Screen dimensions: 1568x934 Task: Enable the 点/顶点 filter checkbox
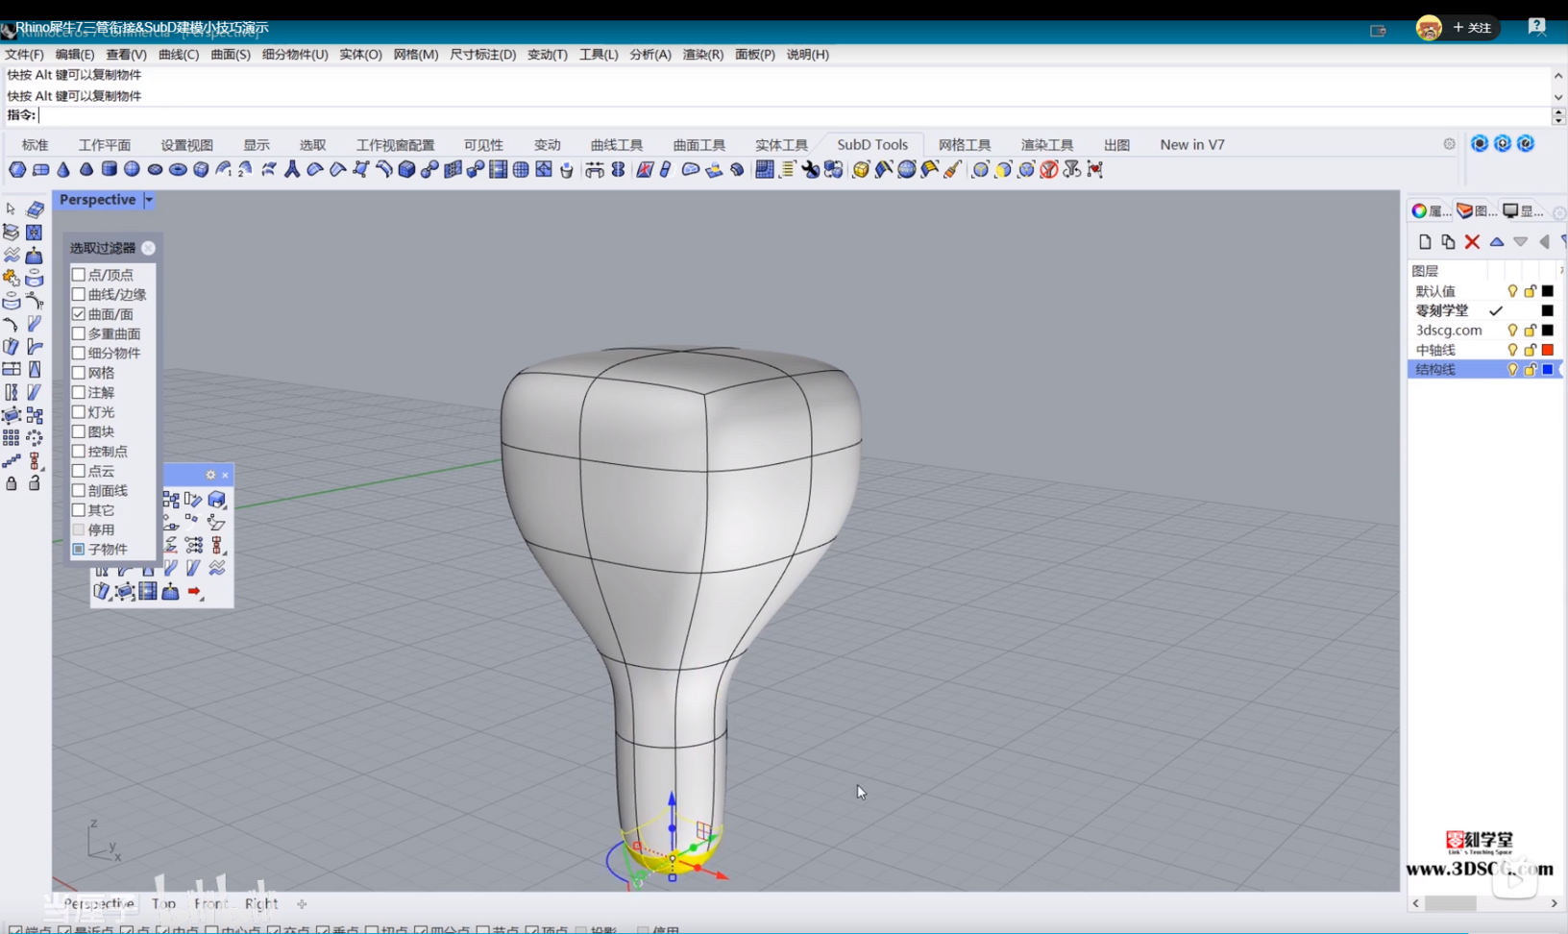79,275
